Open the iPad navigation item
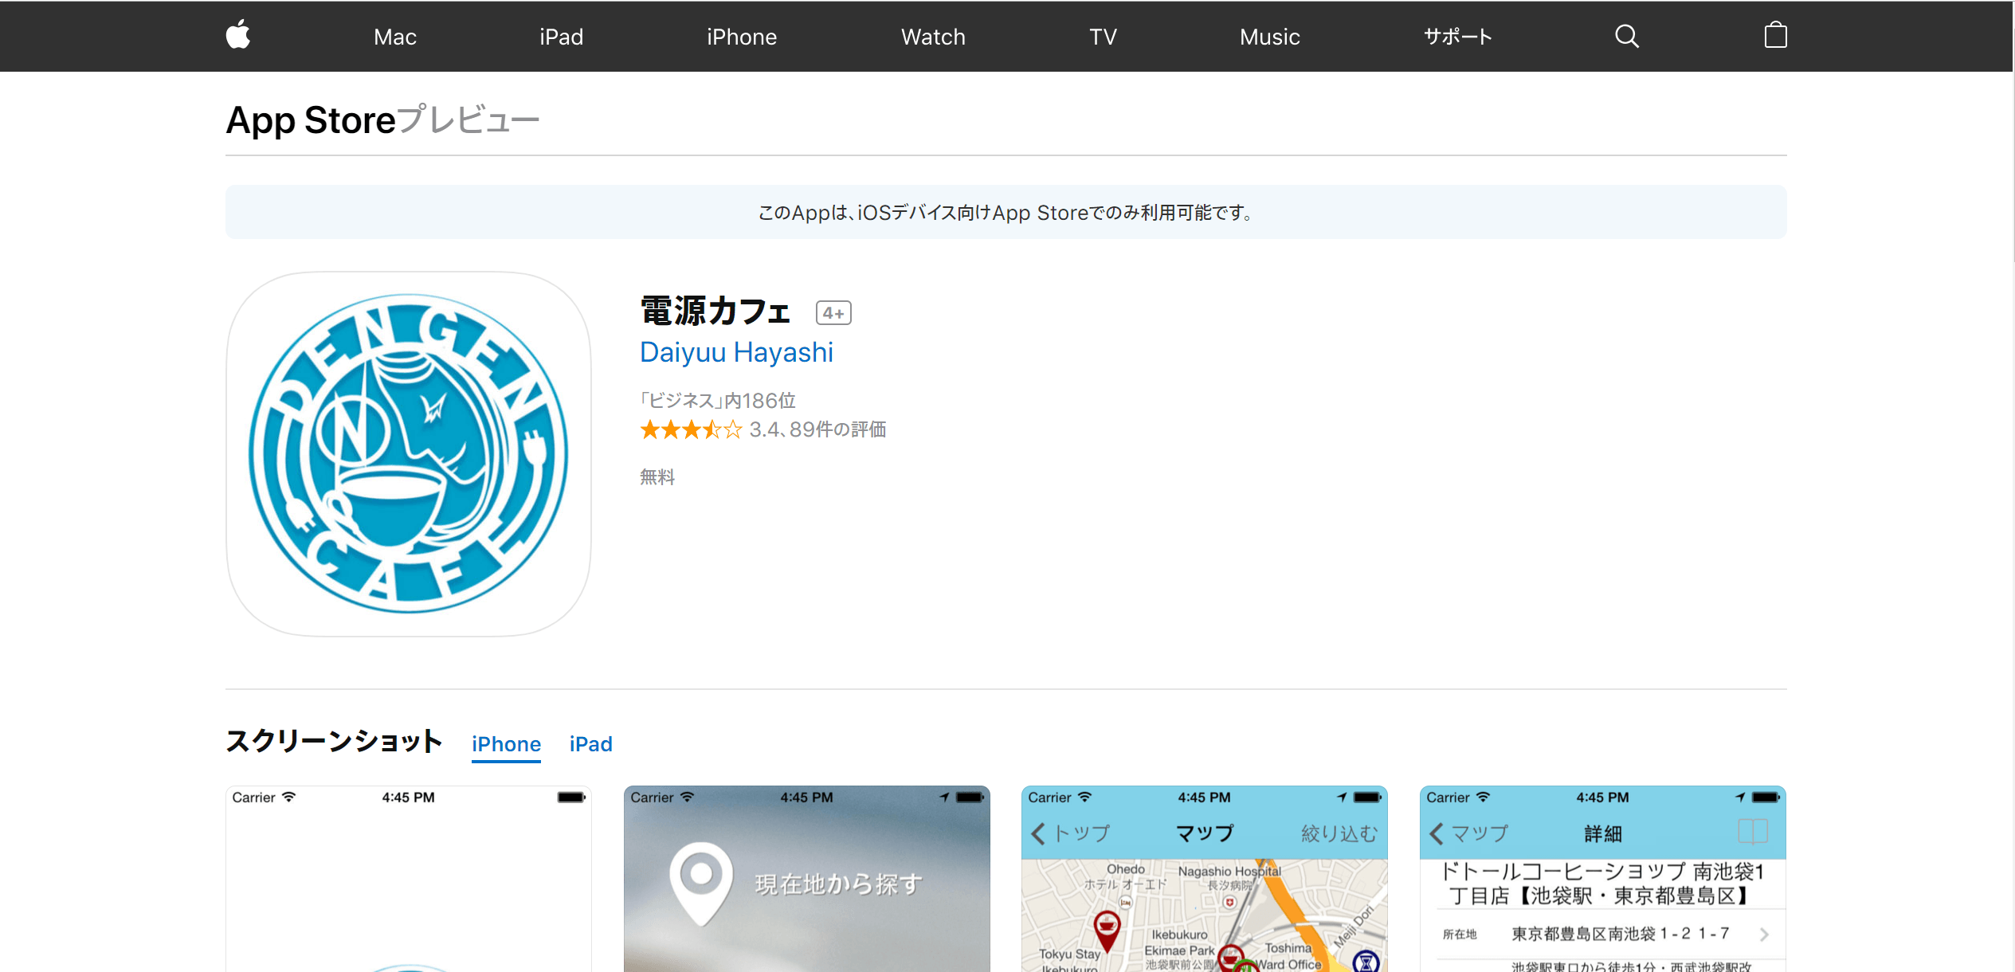The height and width of the screenshot is (972, 2015). (561, 37)
